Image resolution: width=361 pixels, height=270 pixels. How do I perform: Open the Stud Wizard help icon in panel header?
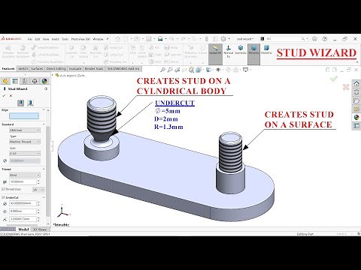(x=46, y=88)
